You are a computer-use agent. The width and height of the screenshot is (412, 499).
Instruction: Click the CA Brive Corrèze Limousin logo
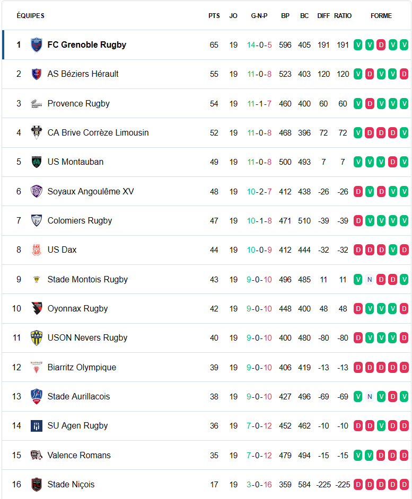pyautogui.click(x=37, y=133)
